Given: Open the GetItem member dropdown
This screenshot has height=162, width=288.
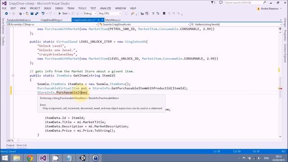Looking at the screenshot, I should (236, 24).
